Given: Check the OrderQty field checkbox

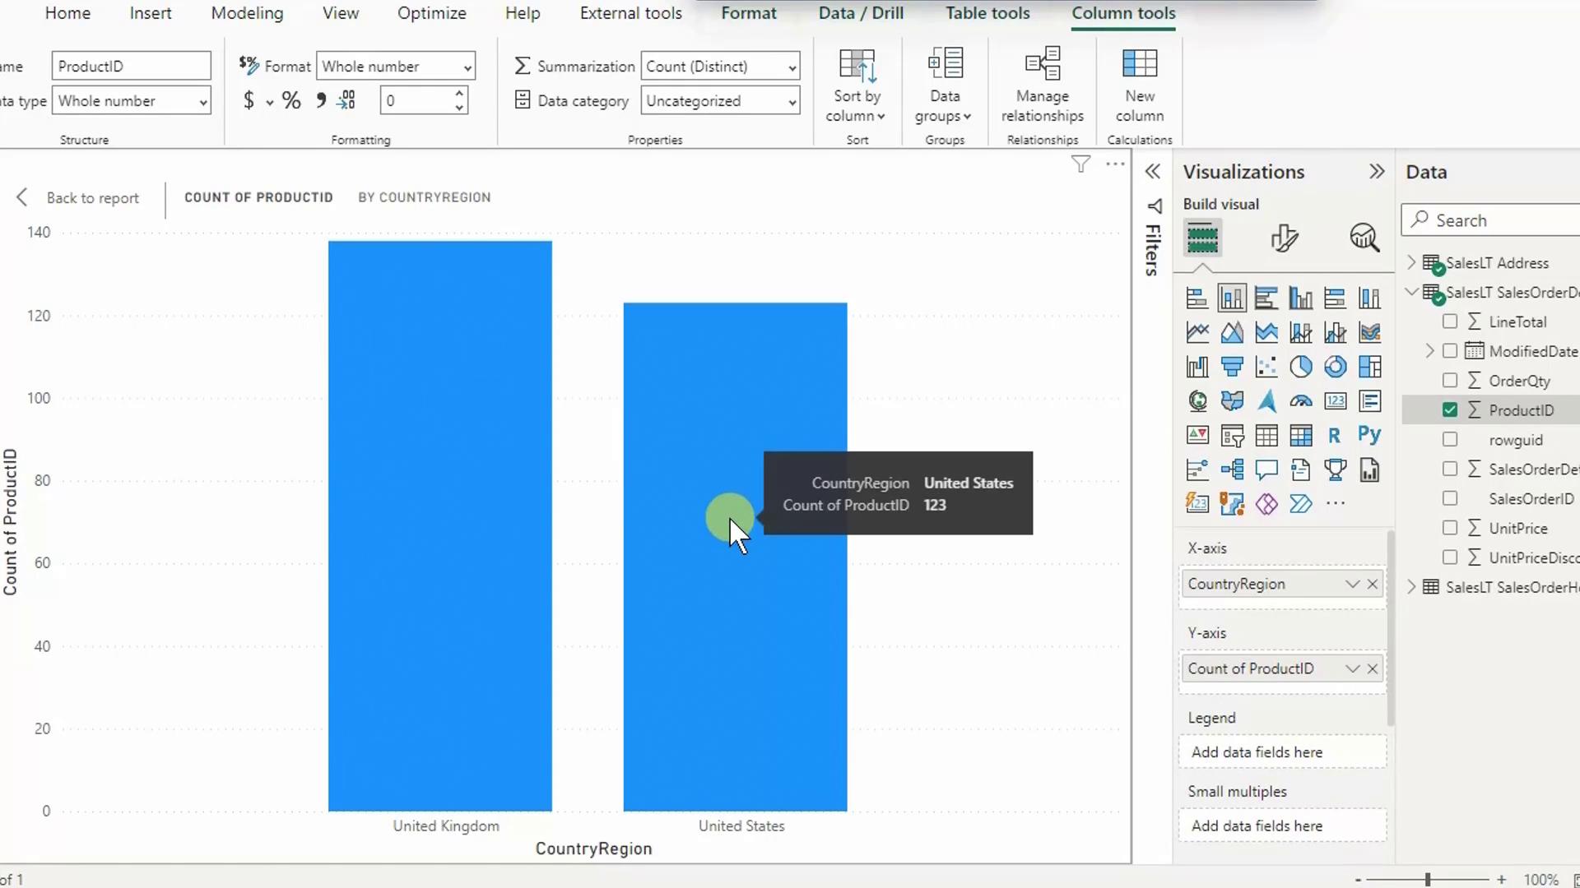Looking at the screenshot, I should click(x=1450, y=381).
